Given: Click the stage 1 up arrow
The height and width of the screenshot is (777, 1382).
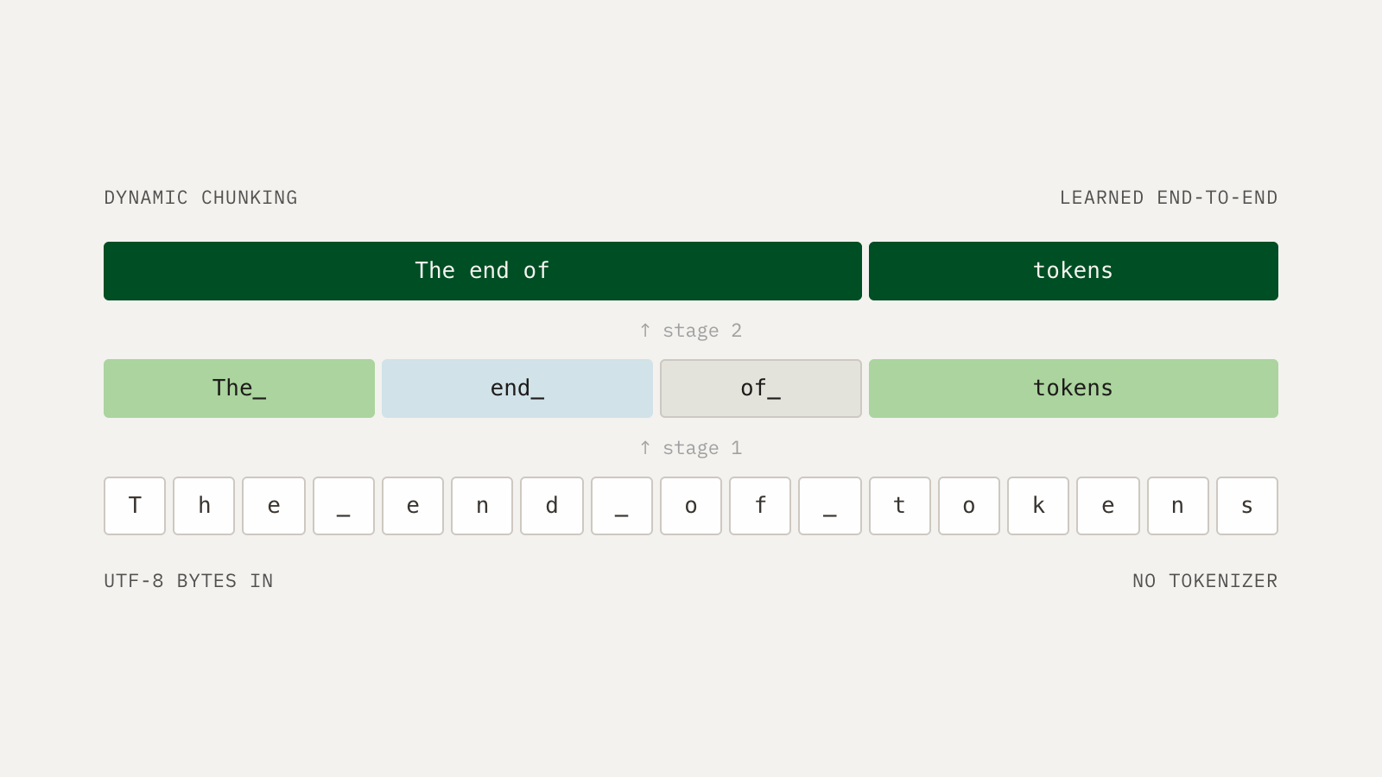Looking at the screenshot, I should click(645, 447).
